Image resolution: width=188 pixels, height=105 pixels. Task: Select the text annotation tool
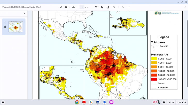(96, 7)
